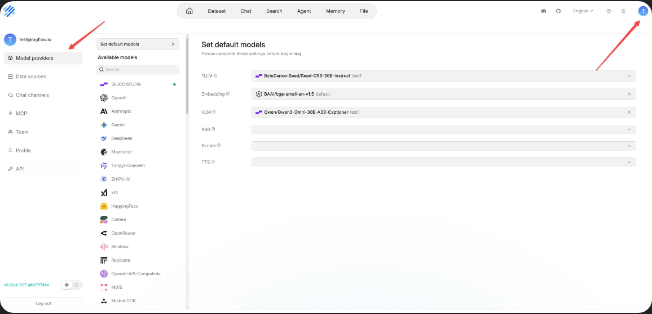
Task: Clear the VLM model selection
Action: coord(629,112)
